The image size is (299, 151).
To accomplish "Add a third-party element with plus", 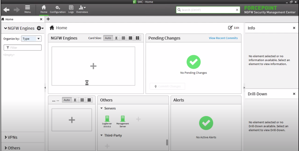I will pyautogui.click(x=107, y=146).
